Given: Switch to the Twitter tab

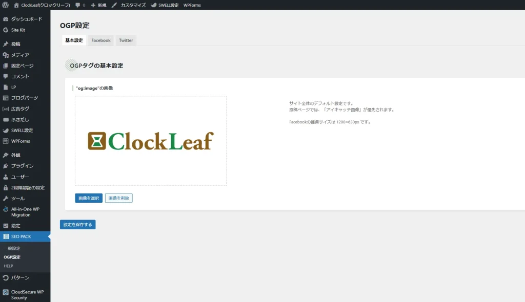Looking at the screenshot, I should pyautogui.click(x=126, y=40).
